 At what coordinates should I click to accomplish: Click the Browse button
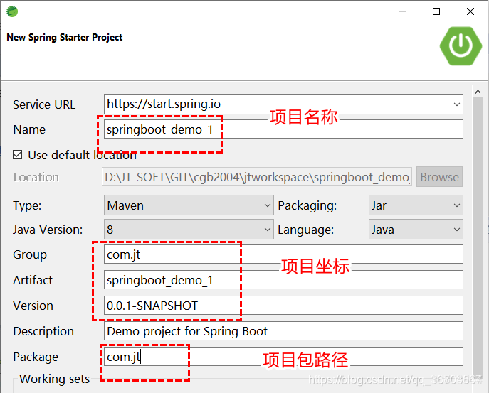tap(439, 177)
